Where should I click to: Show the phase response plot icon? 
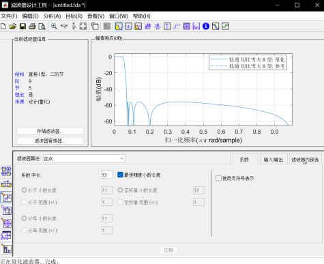point(128,27)
